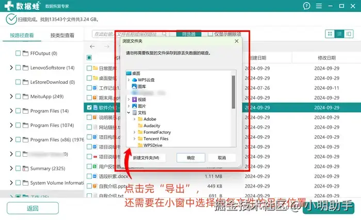Select 图片 pictures folder in dialog
The image size is (361, 220).
tap(139, 106)
